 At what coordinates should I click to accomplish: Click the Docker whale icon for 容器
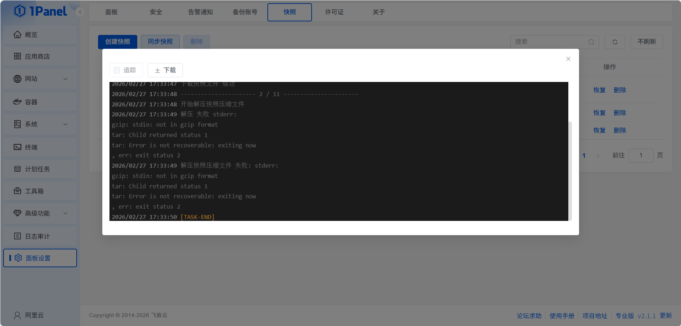click(x=17, y=102)
